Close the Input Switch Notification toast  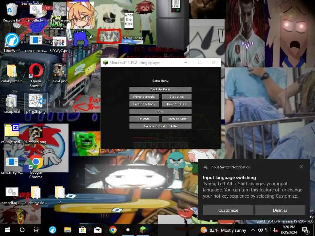[301, 167]
